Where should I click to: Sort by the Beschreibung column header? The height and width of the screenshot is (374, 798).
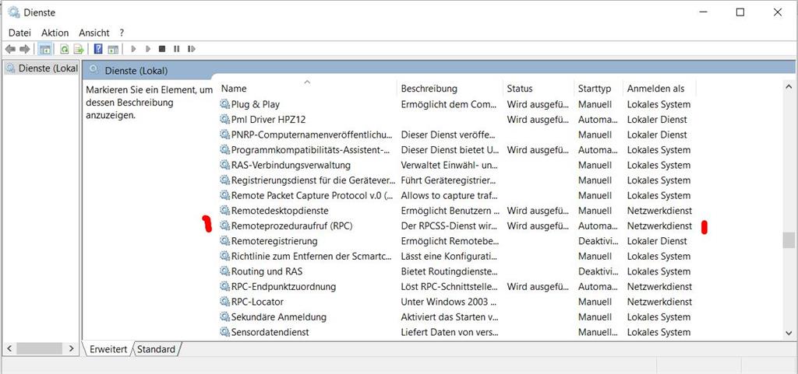tap(450, 89)
